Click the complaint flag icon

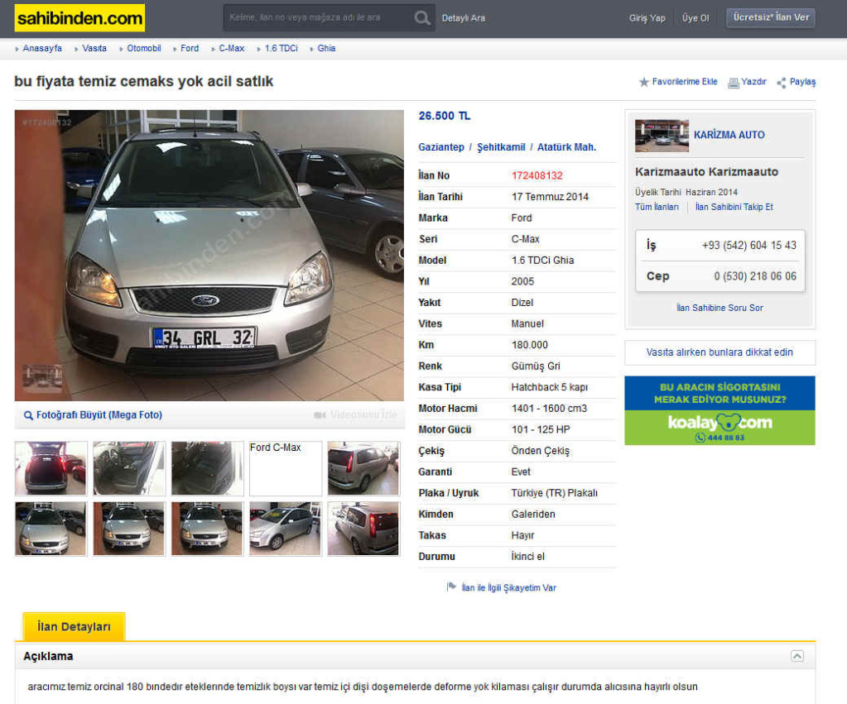pos(451,587)
